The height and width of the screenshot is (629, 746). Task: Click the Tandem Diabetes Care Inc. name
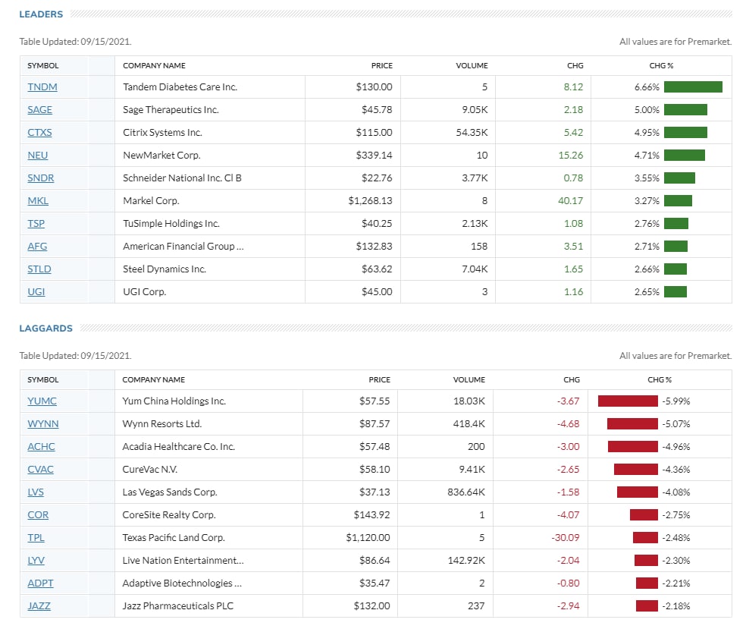click(x=180, y=87)
